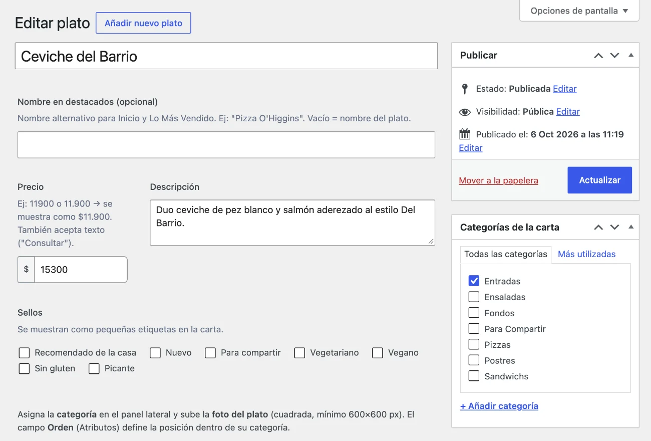Enable the Nuevo seal checkbox
The width and height of the screenshot is (651, 441).
click(x=155, y=353)
